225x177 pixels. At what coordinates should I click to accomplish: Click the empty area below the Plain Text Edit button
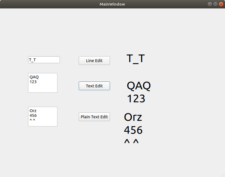(x=94, y=140)
